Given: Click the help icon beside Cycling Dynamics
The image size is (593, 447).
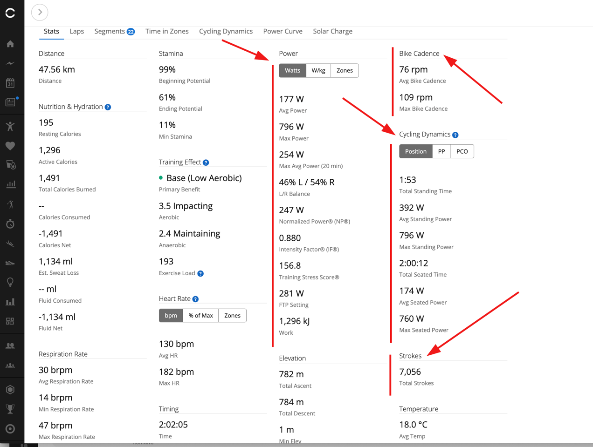Looking at the screenshot, I should pyautogui.click(x=455, y=135).
